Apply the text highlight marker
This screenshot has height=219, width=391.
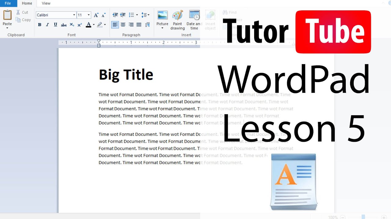click(100, 25)
